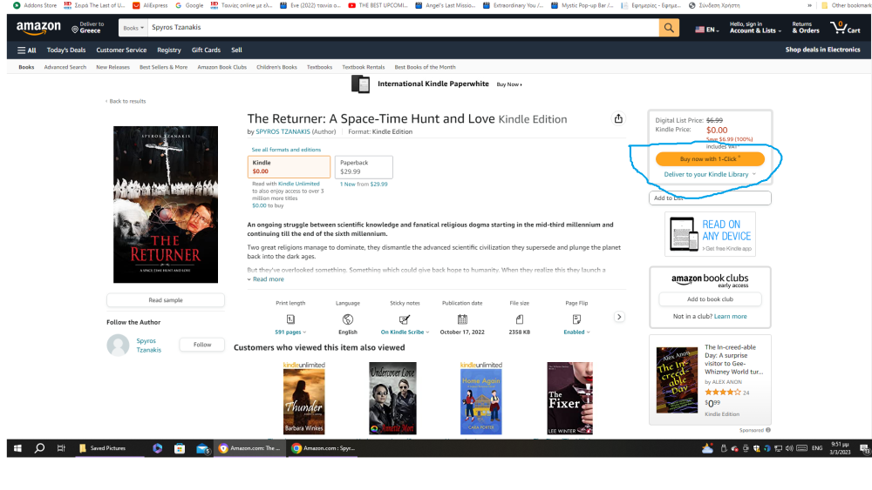The height and width of the screenshot is (490, 872).
Task: Expand Deliver to your Kindle Library dropdown
Action: click(710, 174)
